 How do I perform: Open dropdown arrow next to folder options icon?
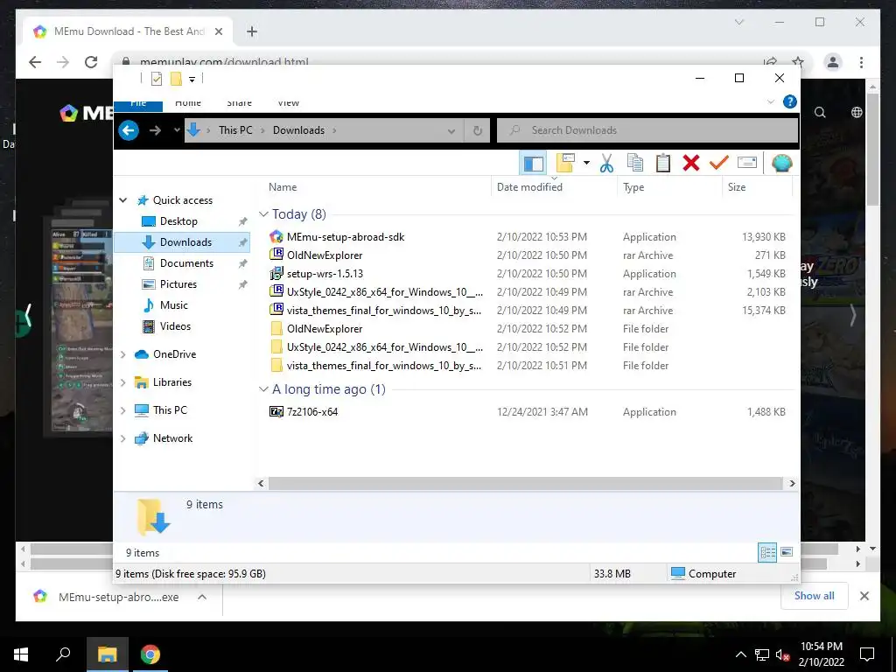pyautogui.click(x=586, y=164)
